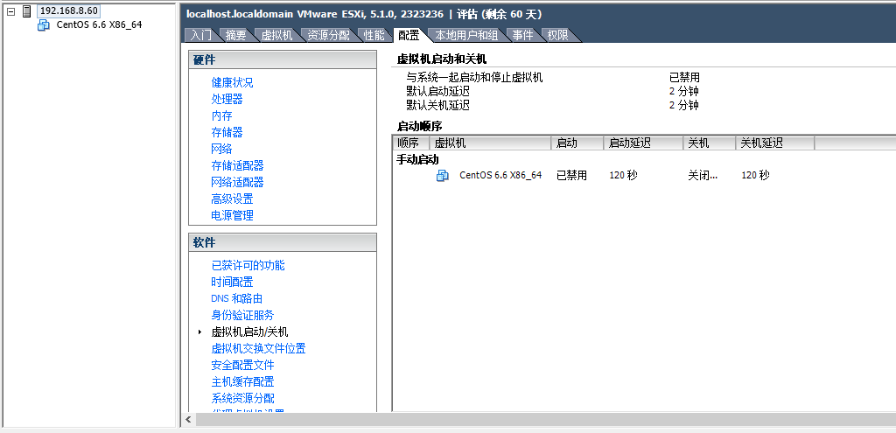Switch to the 事件 tab
896x433 pixels.
tap(522, 35)
